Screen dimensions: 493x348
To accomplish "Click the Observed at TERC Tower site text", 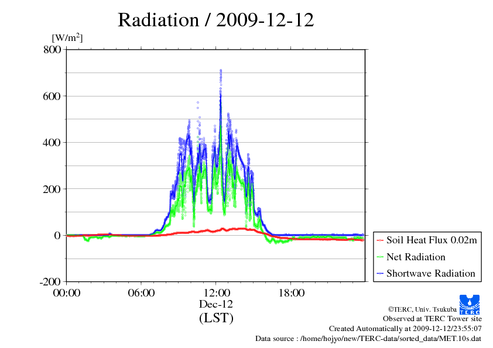I will tap(432, 319).
